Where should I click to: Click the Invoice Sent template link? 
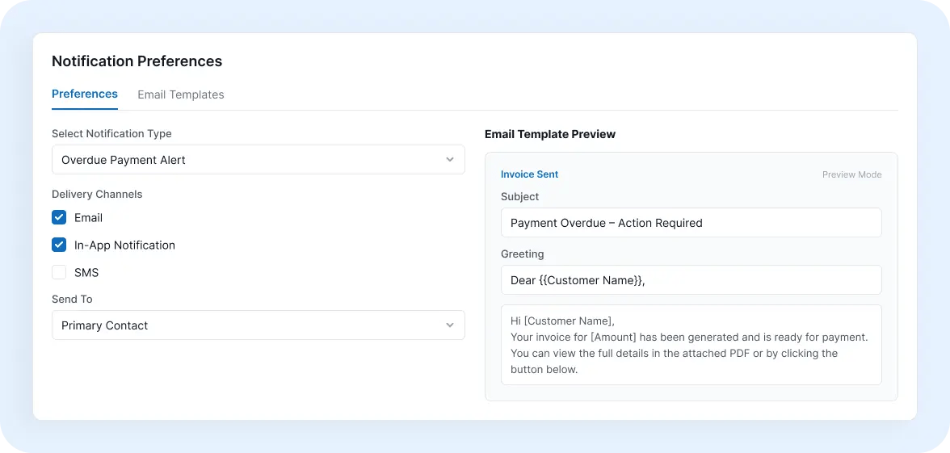tap(530, 174)
